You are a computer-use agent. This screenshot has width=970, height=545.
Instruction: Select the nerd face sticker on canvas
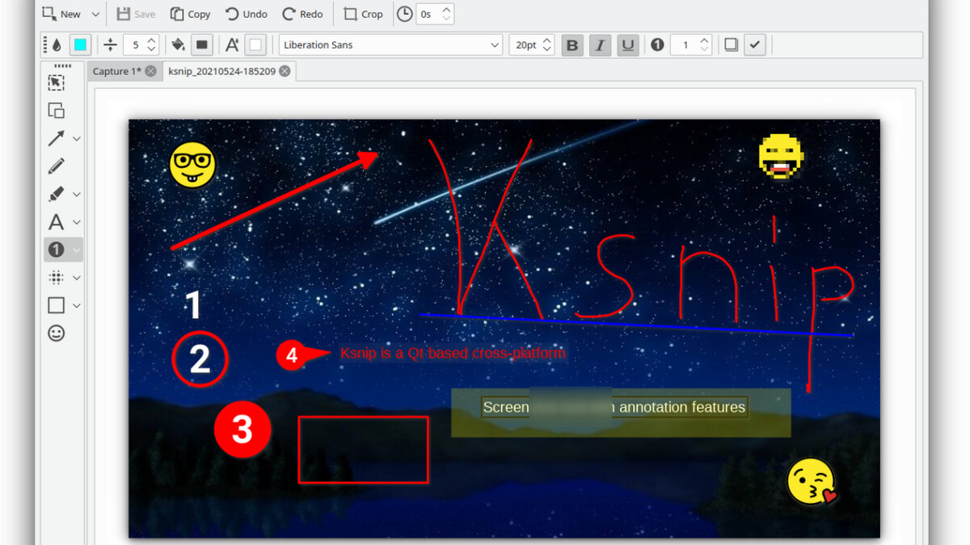pos(192,165)
